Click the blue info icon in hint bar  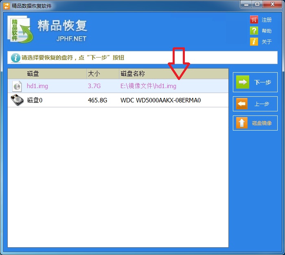(15, 58)
